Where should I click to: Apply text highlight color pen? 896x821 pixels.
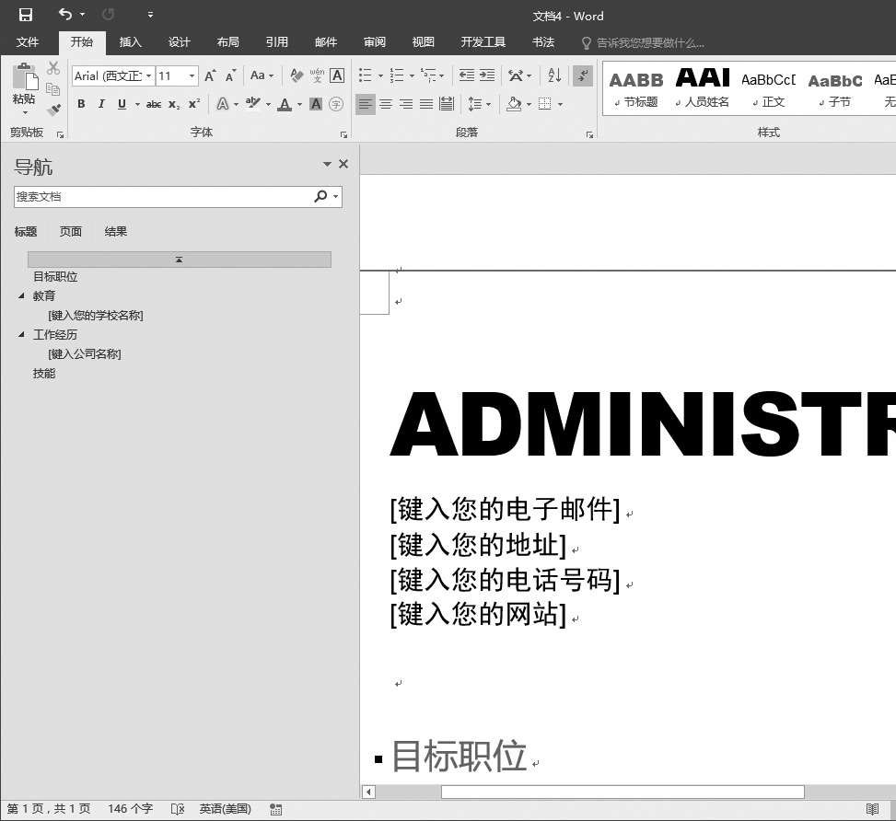(253, 103)
